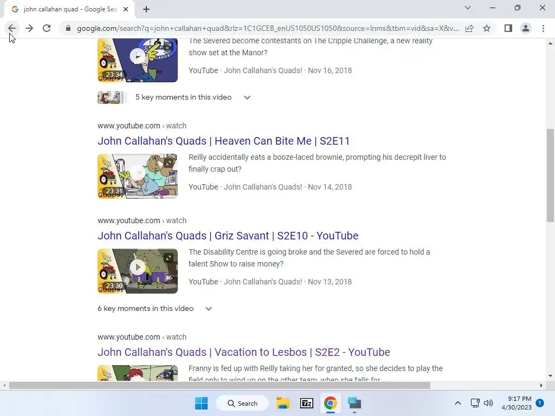Open File Explorer from the taskbar

click(283, 403)
